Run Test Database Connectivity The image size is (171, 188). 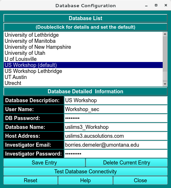(x=85, y=172)
